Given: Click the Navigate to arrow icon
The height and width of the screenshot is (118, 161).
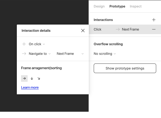Looking at the screenshot, I should point(24,54).
